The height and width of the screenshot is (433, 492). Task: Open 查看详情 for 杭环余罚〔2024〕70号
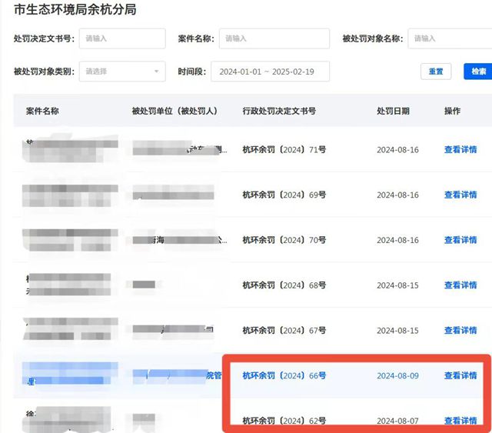pyautogui.click(x=460, y=240)
